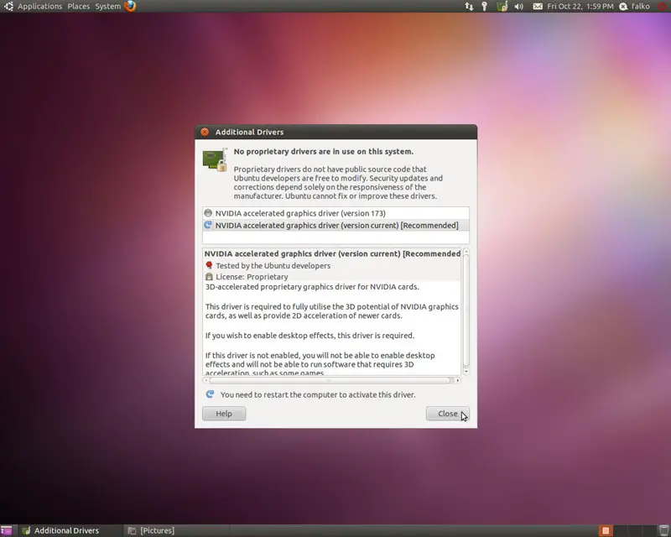Screen dimensions: 671x537
Task: Click the additional drivers tray notification icon
Action: (x=502, y=7)
